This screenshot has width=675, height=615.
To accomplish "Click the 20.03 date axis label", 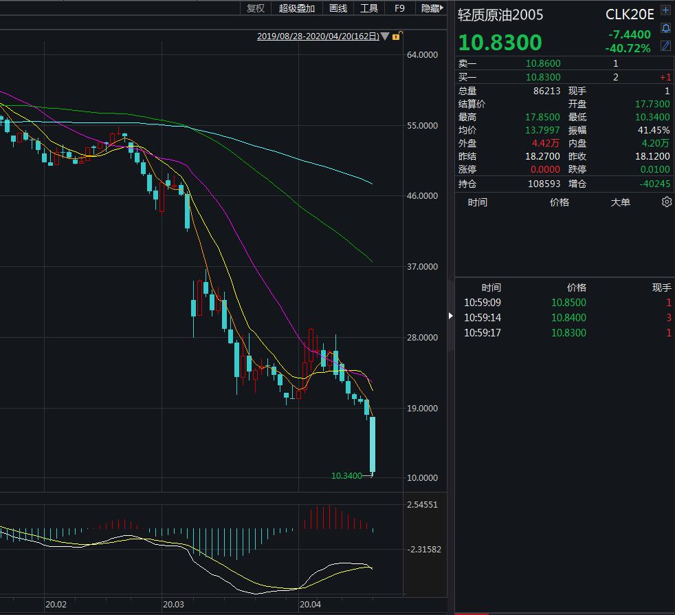I will coord(173,604).
